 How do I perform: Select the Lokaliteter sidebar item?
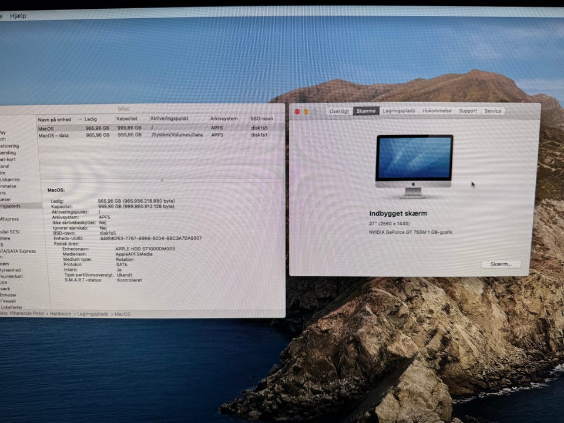coord(11,307)
